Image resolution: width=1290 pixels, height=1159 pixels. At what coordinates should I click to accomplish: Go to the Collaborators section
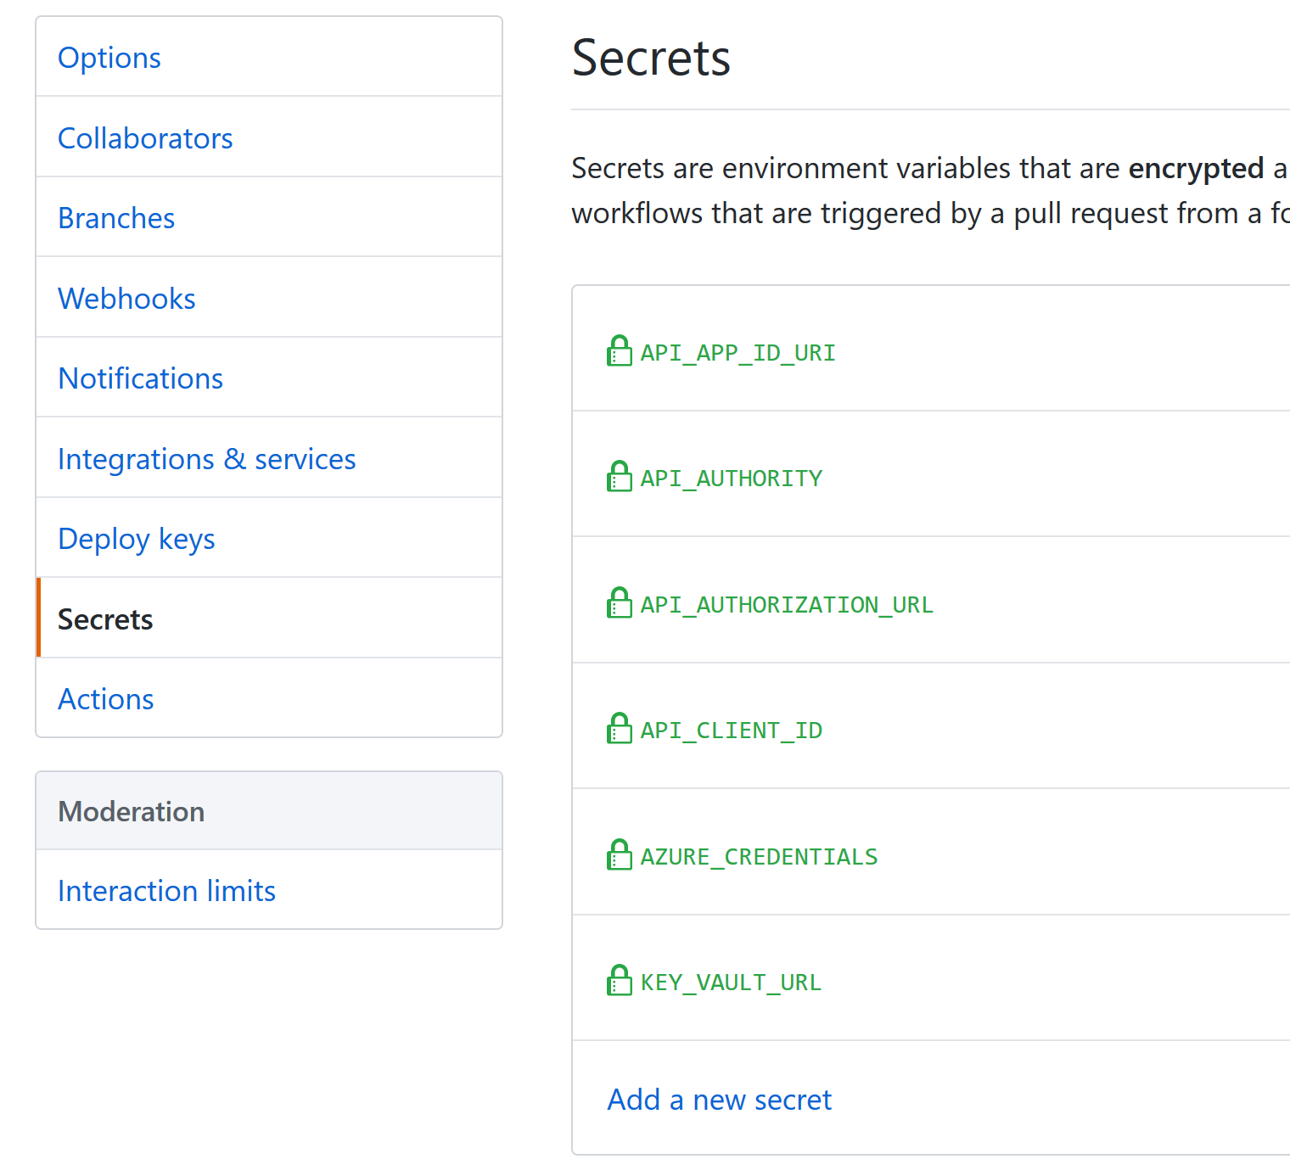click(145, 137)
